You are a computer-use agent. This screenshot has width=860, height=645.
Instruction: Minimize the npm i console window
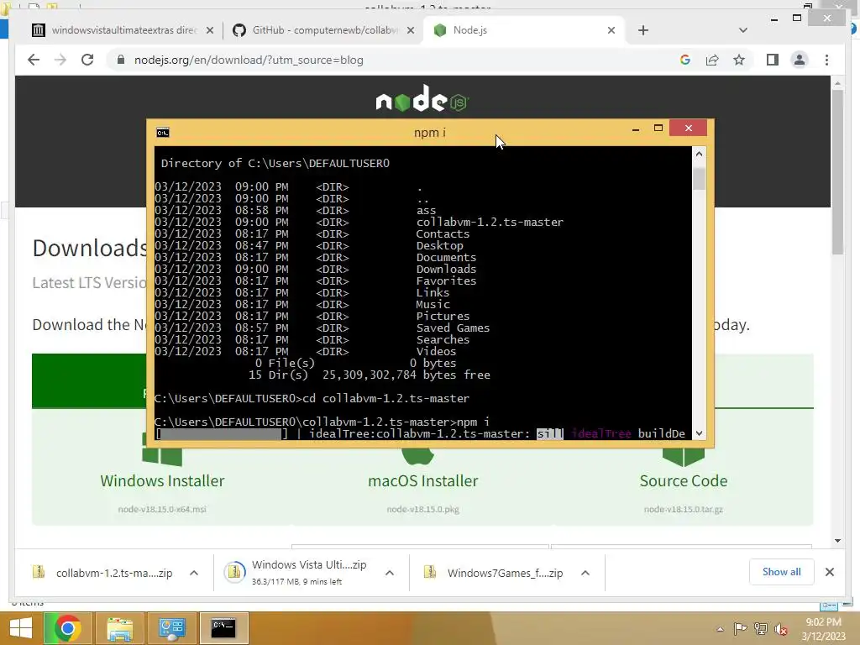(636, 128)
